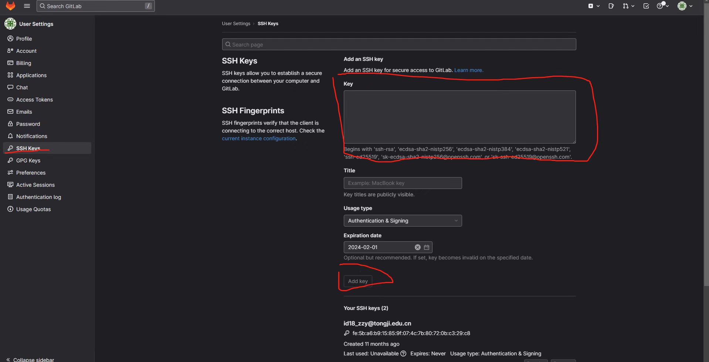Open the hamburger main menu
This screenshot has width=709, height=362.
(x=27, y=6)
